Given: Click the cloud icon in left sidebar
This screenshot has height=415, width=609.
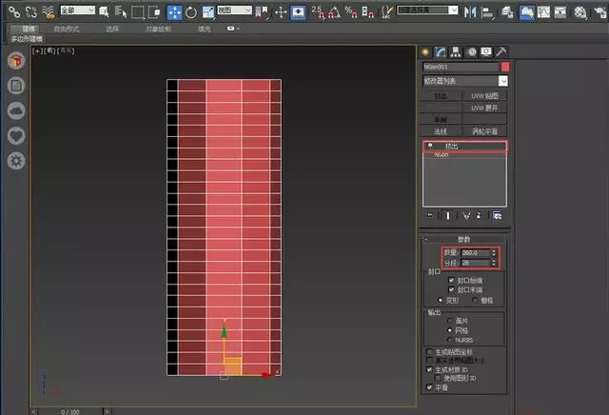Looking at the screenshot, I should pyautogui.click(x=16, y=111).
